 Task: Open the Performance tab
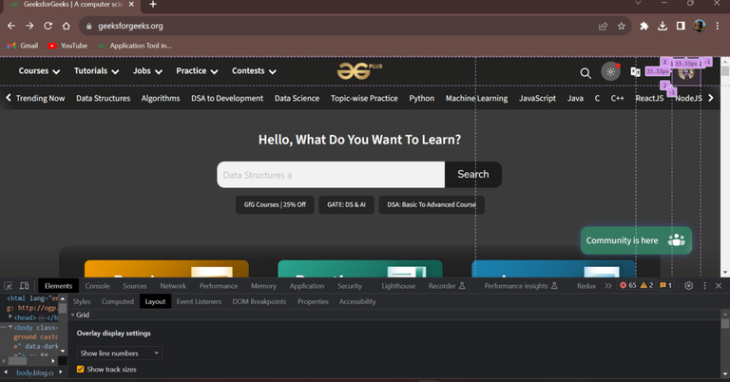pos(219,286)
